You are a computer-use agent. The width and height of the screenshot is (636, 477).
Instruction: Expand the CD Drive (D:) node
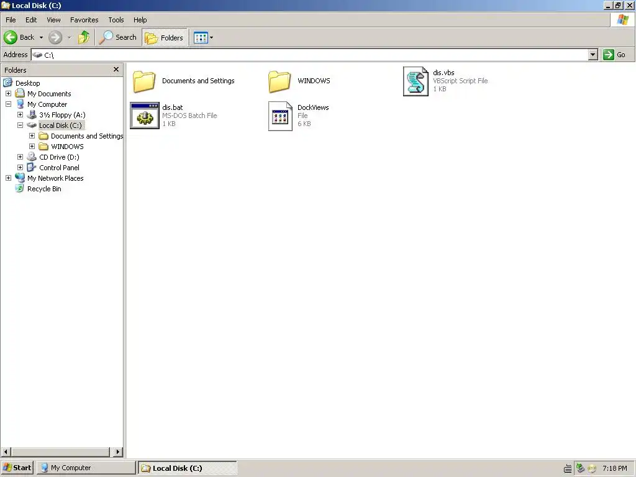(x=20, y=157)
